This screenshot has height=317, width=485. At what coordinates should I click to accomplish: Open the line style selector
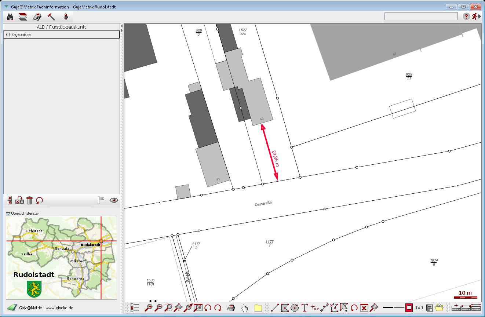(x=393, y=307)
